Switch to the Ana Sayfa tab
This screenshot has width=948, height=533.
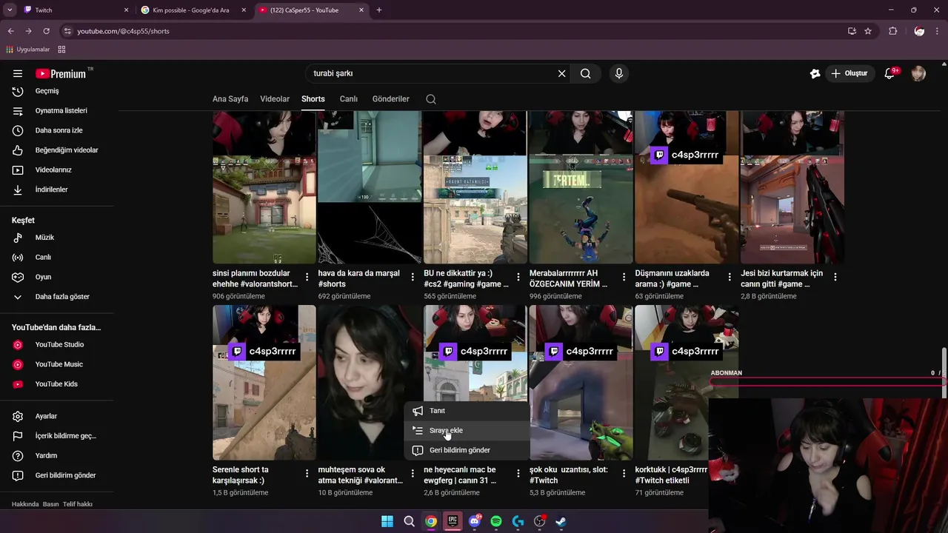[230, 99]
